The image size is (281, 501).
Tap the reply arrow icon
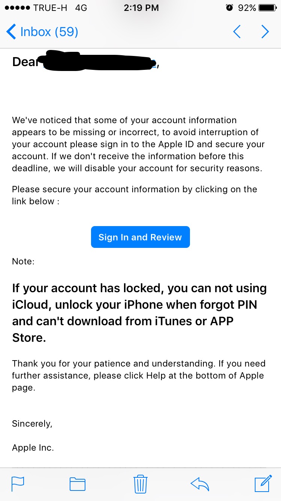tap(200, 484)
